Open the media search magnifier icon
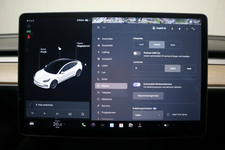The width and height of the screenshot is (225, 150). coord(83,114)
